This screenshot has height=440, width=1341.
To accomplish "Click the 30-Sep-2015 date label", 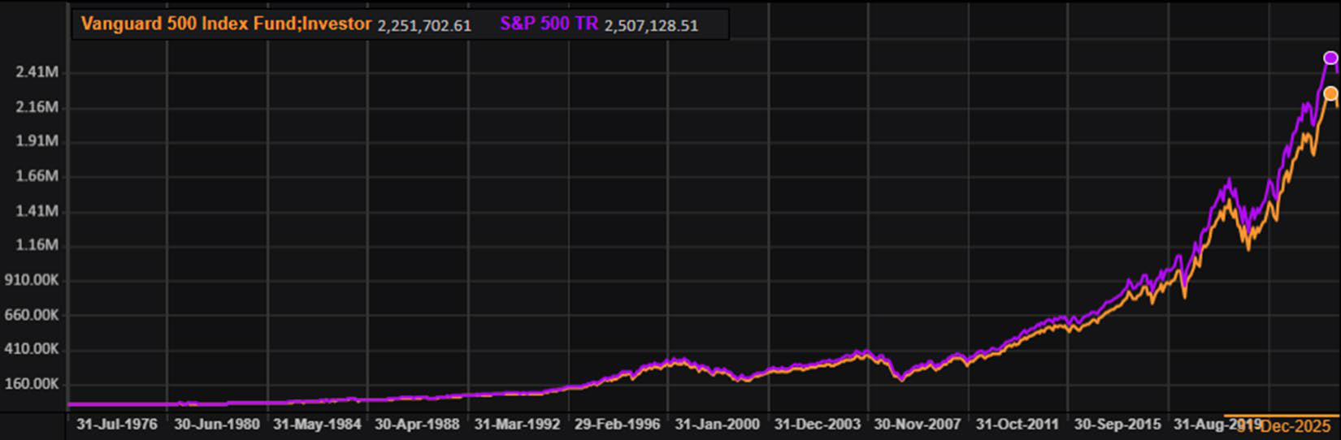I will pos(1117,424).
